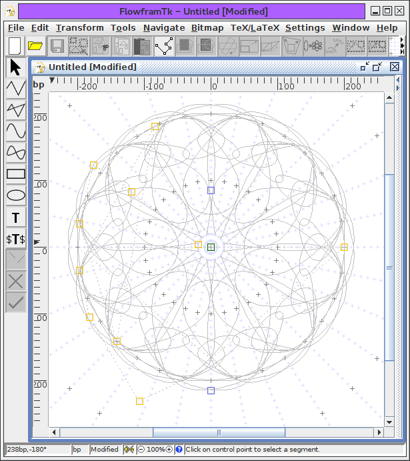410x461 pixels.
Task: Select the open curve tool
Action: tap(16, 131)
